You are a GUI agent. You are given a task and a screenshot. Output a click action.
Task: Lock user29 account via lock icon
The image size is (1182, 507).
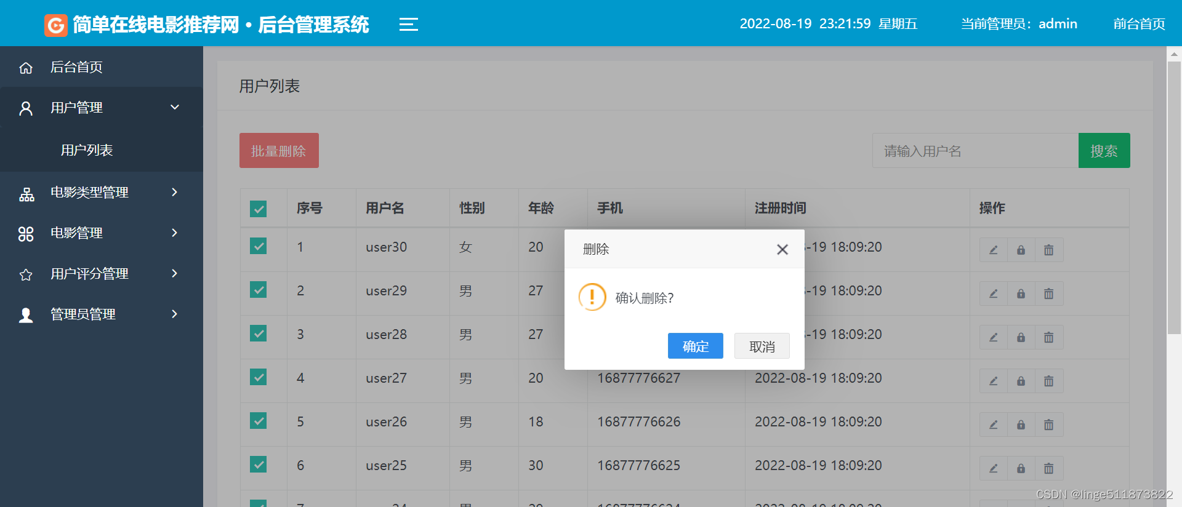[x=1021, y=293]
